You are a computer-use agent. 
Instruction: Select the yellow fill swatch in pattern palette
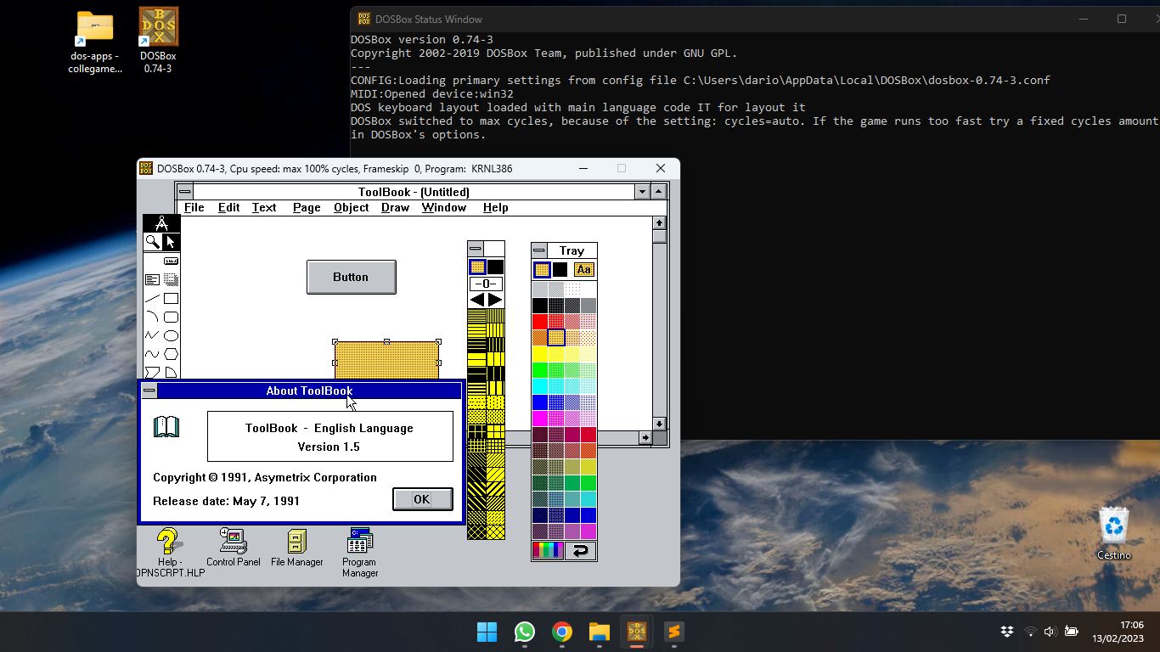click(x=477, y=267)
